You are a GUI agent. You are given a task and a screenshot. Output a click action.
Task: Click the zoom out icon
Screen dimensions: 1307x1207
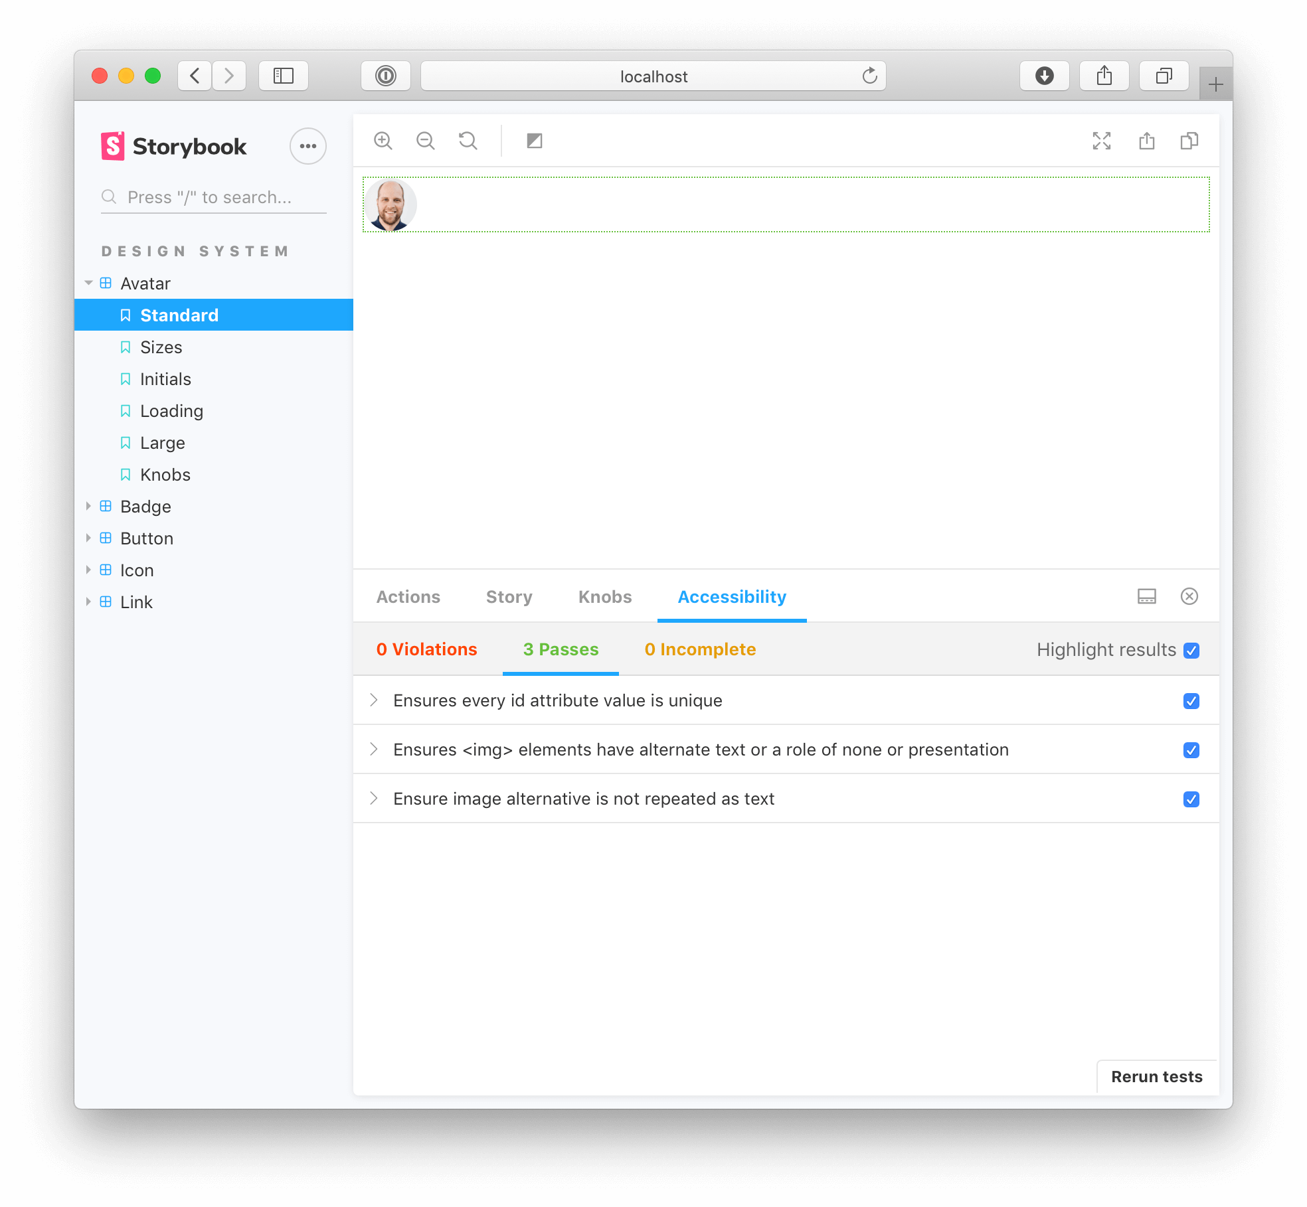coord(426,140)
